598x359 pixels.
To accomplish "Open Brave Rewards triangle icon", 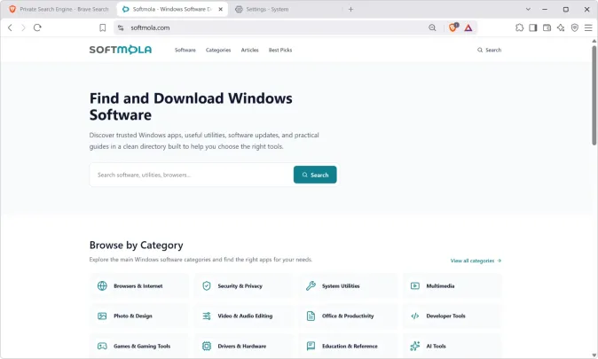I will click(x=468, y=27).
